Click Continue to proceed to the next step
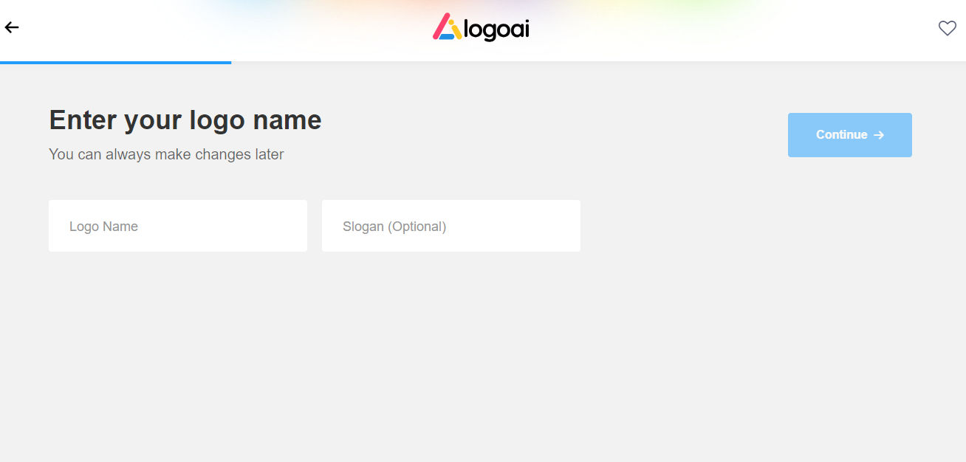This screenshot has height=462, width=966. click(849, 134)
